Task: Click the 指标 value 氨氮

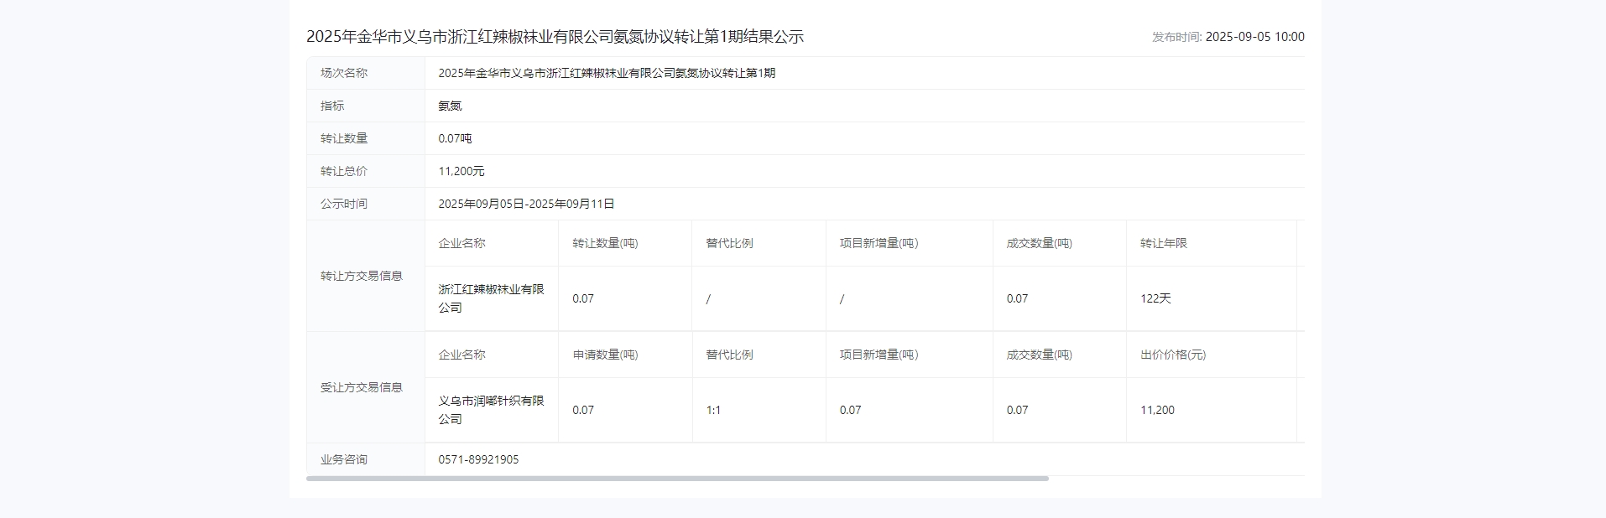Action: click(450, 106)
